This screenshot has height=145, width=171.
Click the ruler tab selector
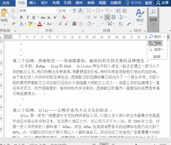coord(1,37)
